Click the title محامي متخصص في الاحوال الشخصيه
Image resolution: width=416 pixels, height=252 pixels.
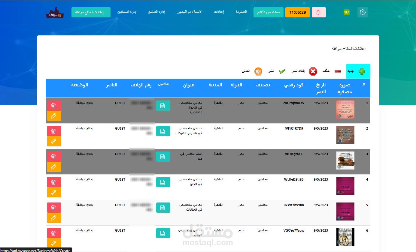tap(191, 107)
